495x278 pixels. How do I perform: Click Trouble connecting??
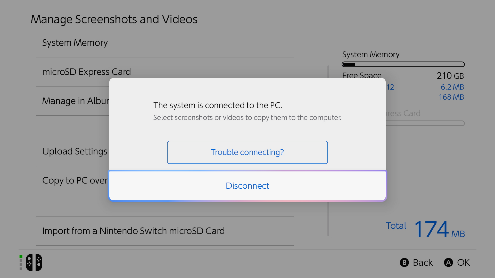pyautogui.click(x=247, y=152)
